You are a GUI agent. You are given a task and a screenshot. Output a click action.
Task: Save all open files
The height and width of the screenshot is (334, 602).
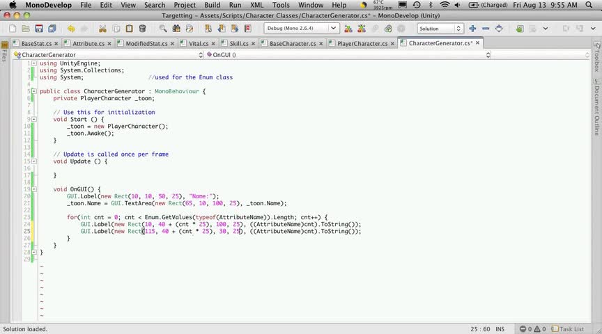[x=52, y=29]
